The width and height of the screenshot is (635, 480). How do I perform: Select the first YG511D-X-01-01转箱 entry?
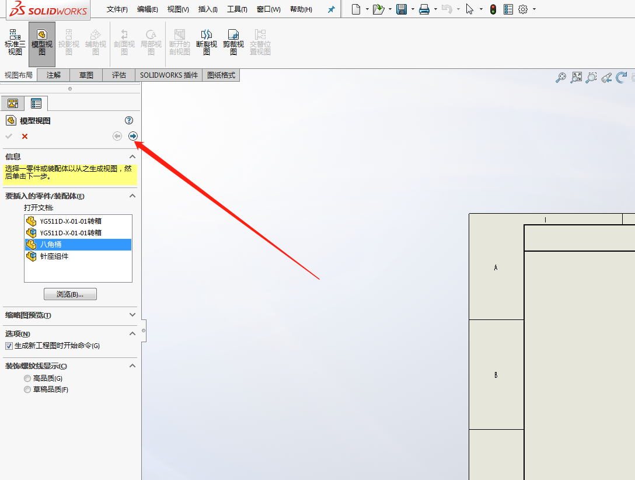coord(78,221)
